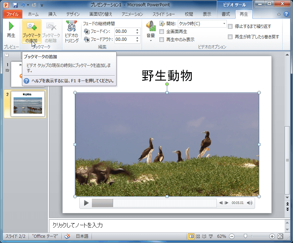Switch to the Review tab

[x=189, y=14]
